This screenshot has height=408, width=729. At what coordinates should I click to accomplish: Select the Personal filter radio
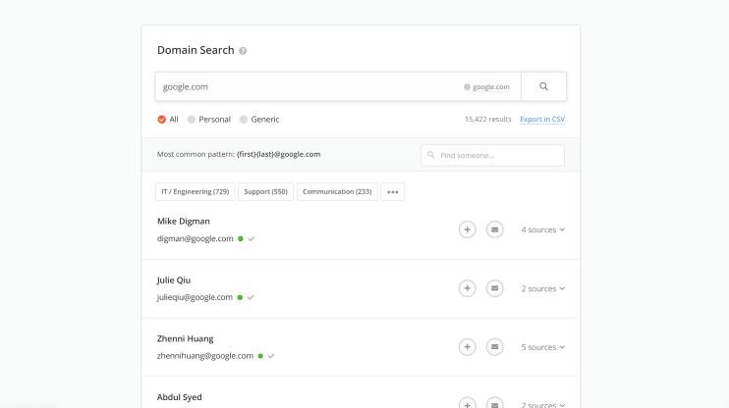point(191,120)
